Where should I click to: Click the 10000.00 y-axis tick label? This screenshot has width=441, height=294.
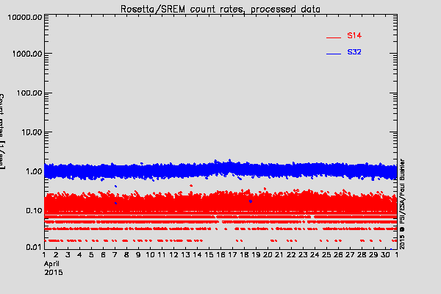(22, 16)
